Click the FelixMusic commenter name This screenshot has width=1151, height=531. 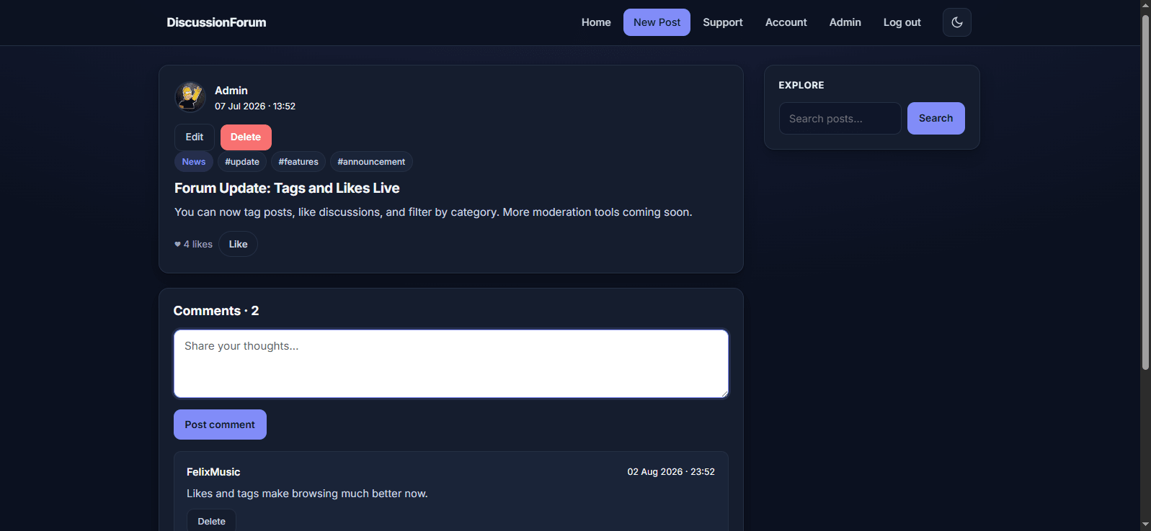[213, 472]
